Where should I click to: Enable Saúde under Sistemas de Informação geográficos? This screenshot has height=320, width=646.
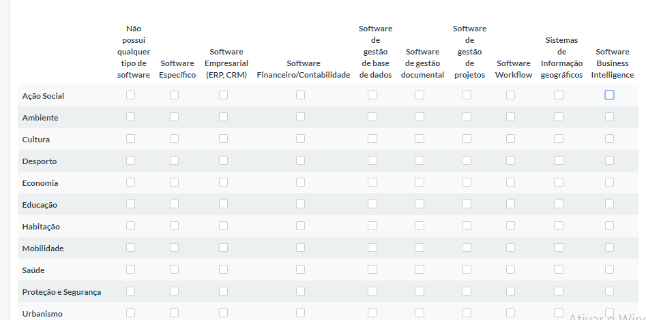(559, 270)
